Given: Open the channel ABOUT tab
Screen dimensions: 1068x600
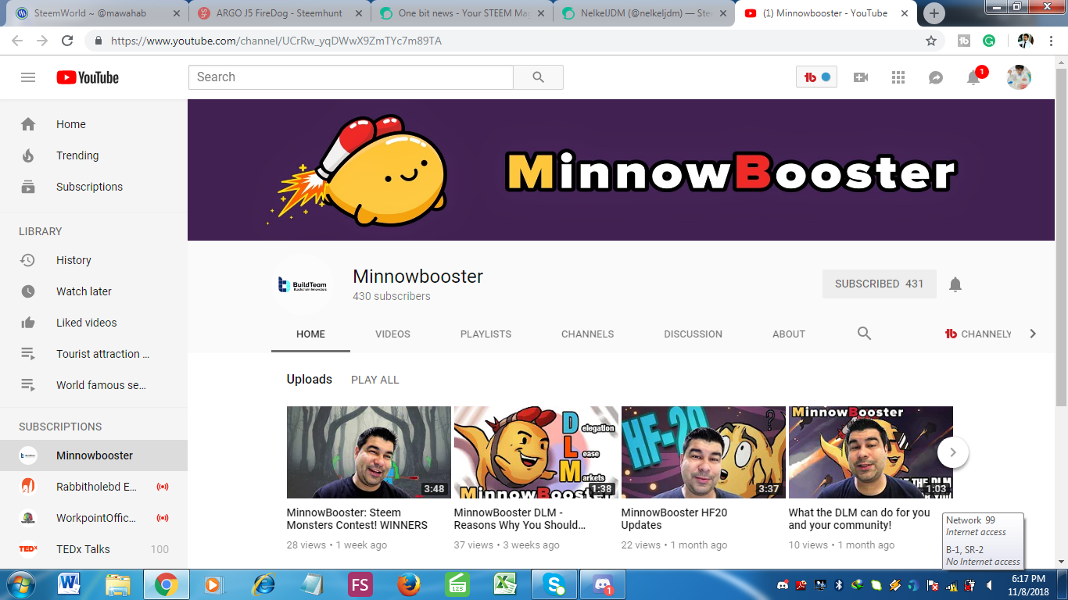Looking at the screenshot, I should [x=788, y=334].
